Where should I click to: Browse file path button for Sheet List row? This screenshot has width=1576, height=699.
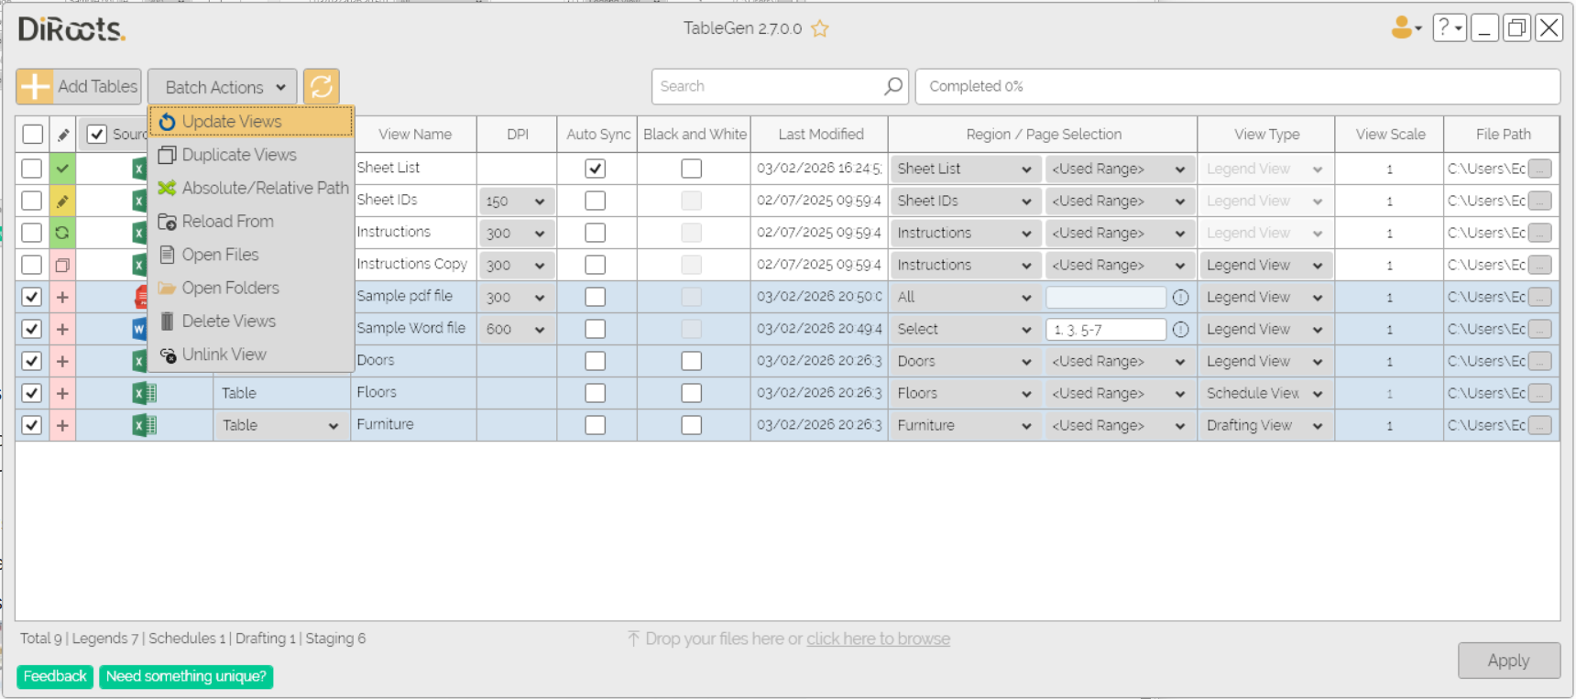pyautogui.click(x=1540, y=169)
